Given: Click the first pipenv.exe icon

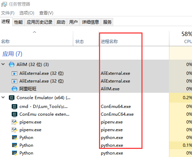Looking at the screenshot, I should (x=14, y=122).
